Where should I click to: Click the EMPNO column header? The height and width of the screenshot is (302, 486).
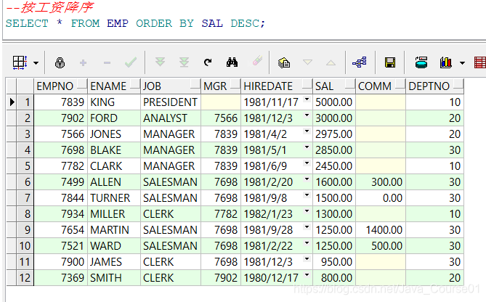tap(61, 86)
